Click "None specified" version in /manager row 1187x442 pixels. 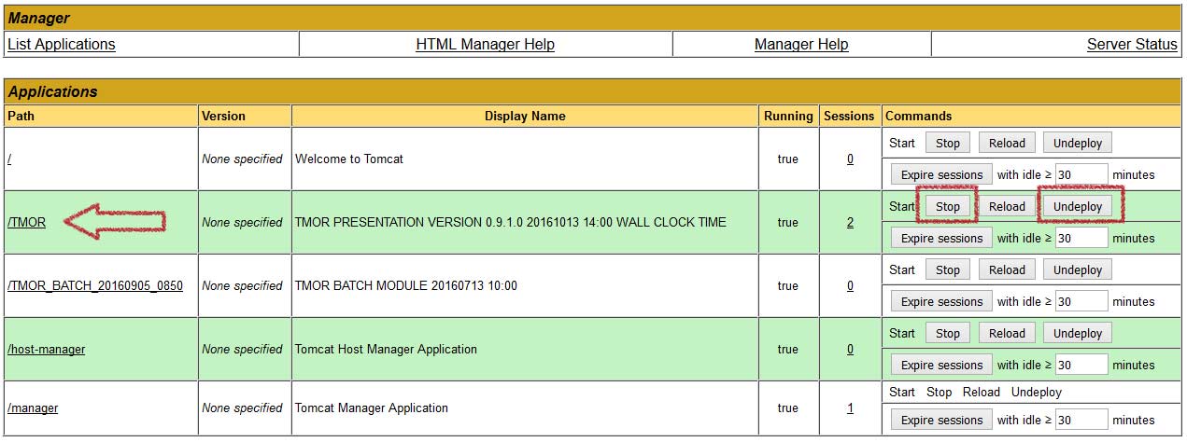[x=242, y=407]
